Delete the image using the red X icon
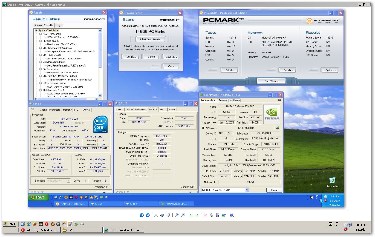This screenshot has height=237, width=375. coord(205,215)
